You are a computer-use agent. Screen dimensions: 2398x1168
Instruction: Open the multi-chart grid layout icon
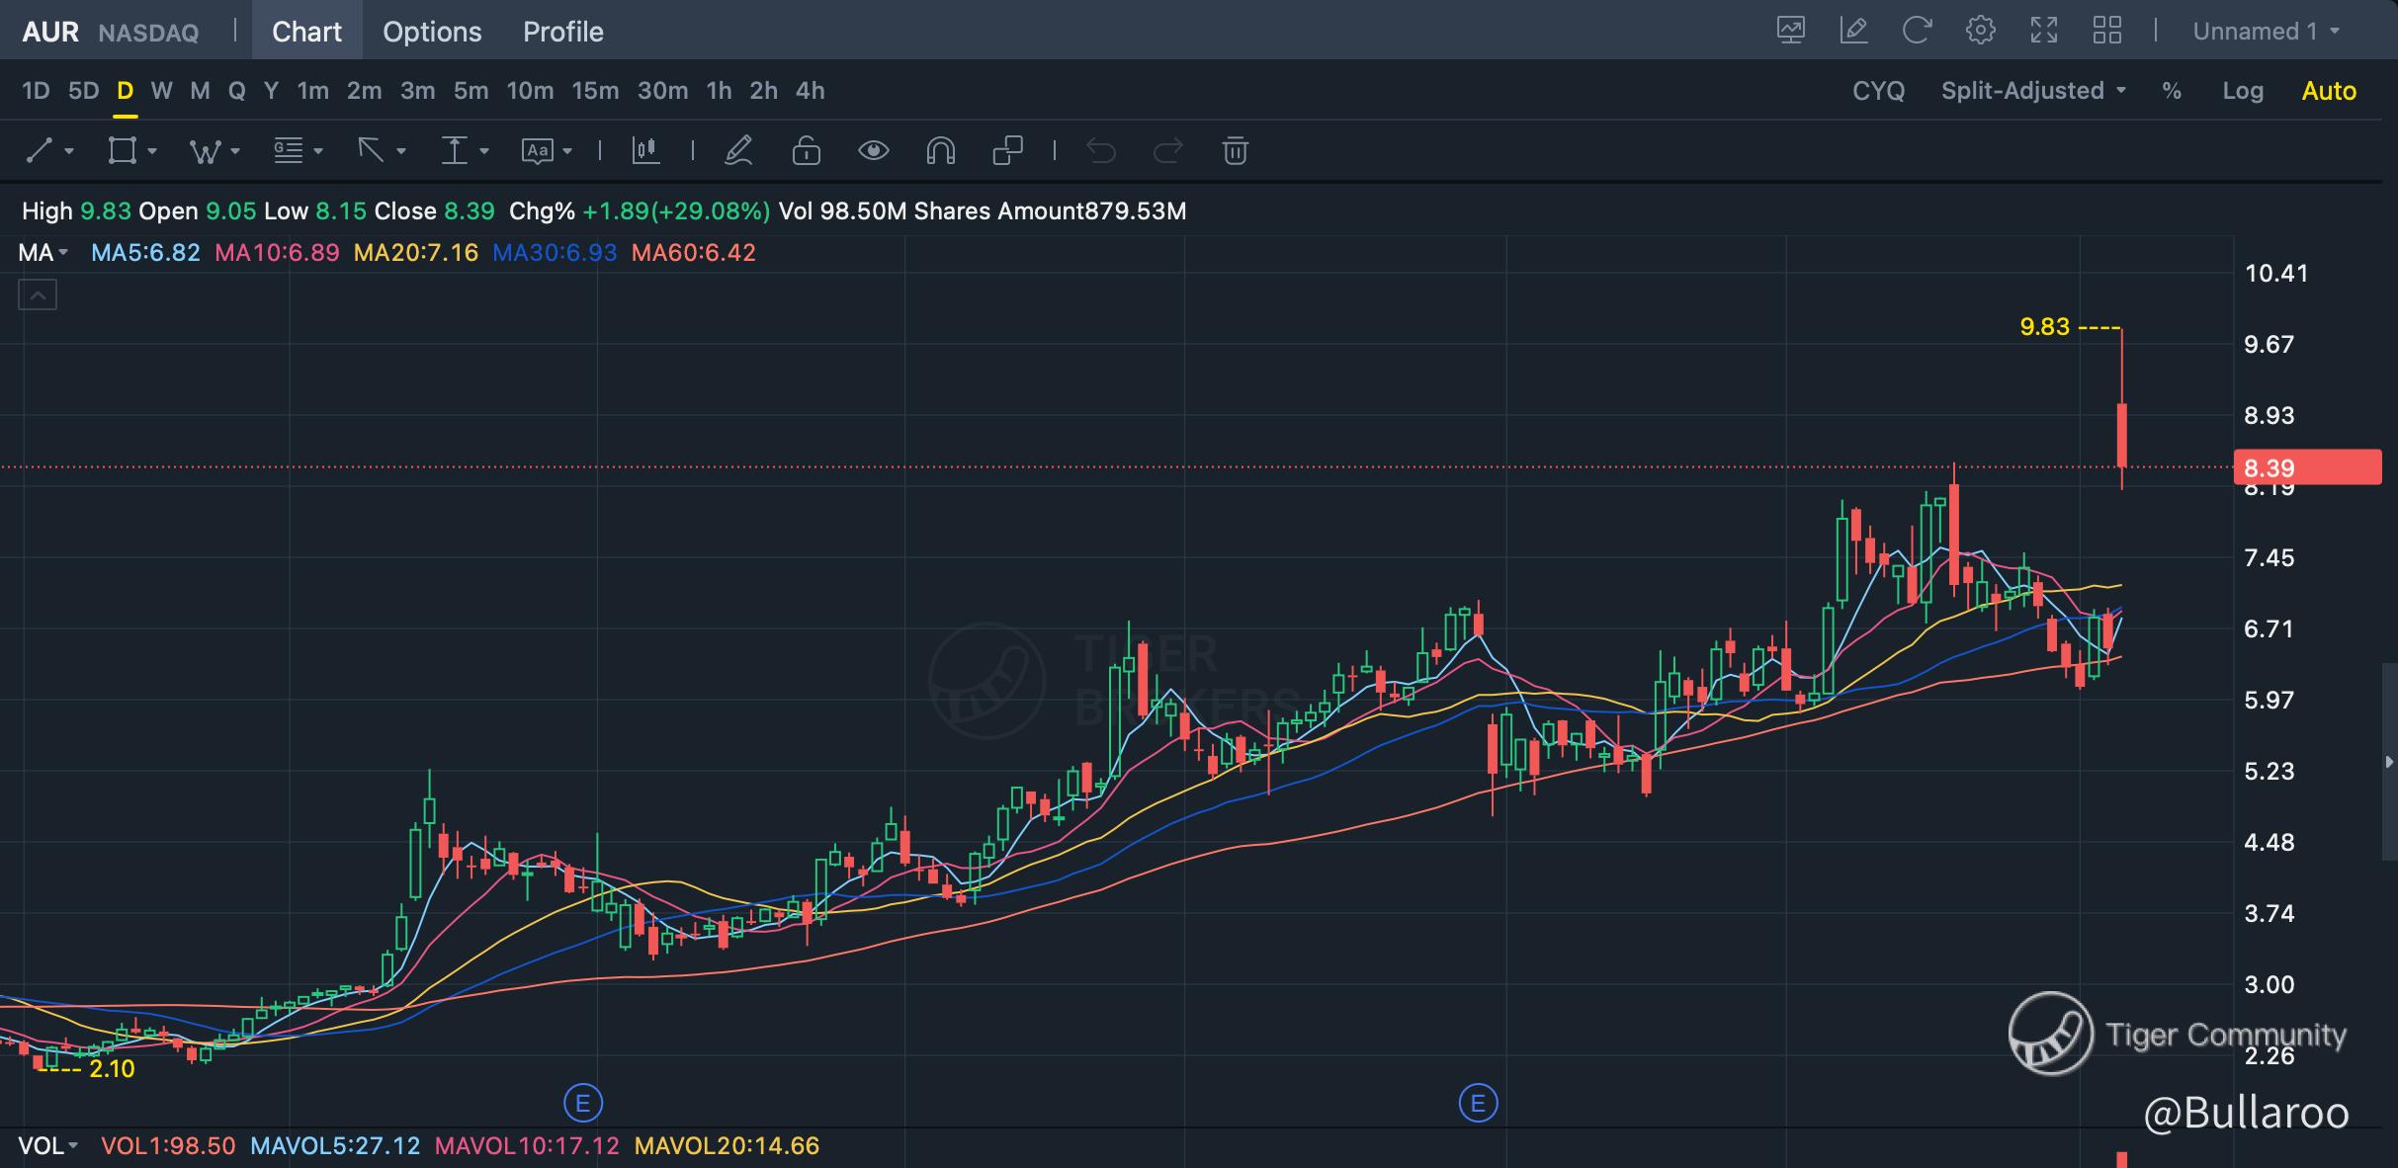[x=2106, y=31]
